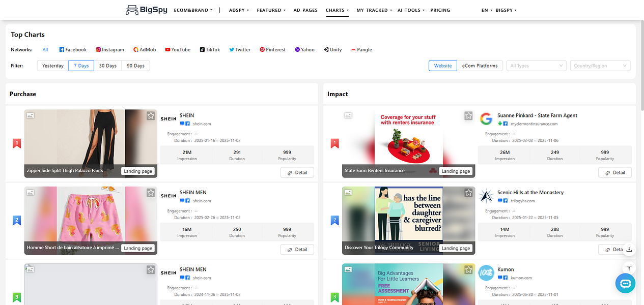Click the download icon on right edge
This screenshot has width=644, height=305.
[x=629, y=250]
